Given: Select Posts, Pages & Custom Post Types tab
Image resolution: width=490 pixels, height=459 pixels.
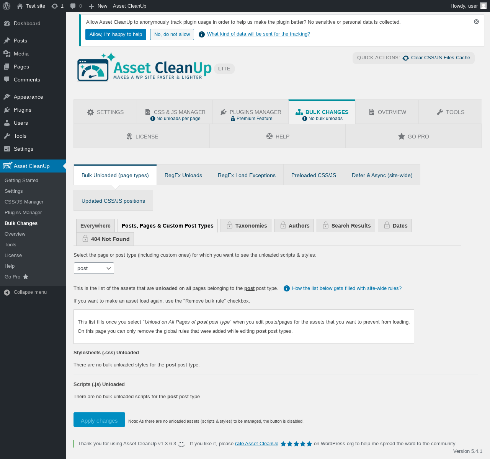Looking at the screenshot, I should [x=168, y=226].
